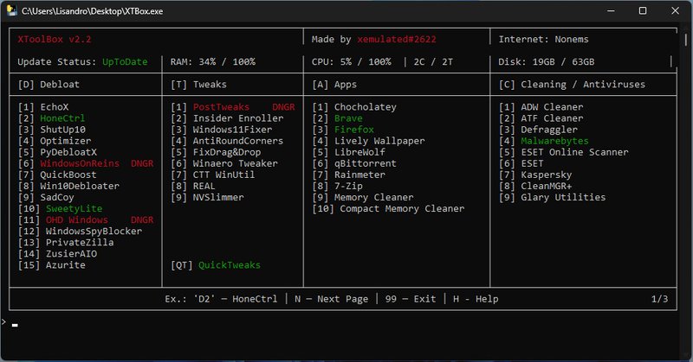Image resolution: width=693 pixels, height=362 pixels.
Task: Select the Firefox app entry
Action: pos(343,130)
